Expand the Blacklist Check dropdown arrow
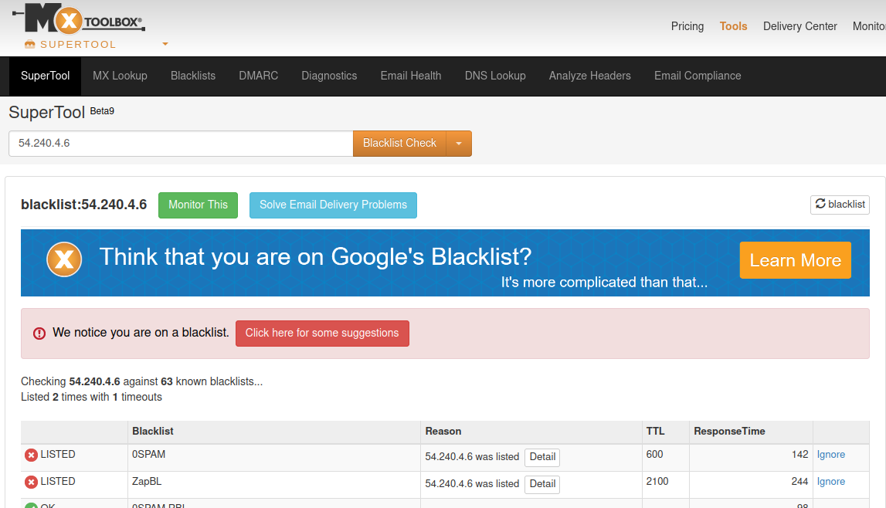886x508 pixels. click(x=459, y=144)
